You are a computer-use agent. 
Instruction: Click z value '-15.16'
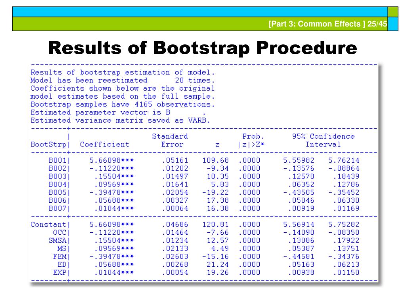coord(215,256)
